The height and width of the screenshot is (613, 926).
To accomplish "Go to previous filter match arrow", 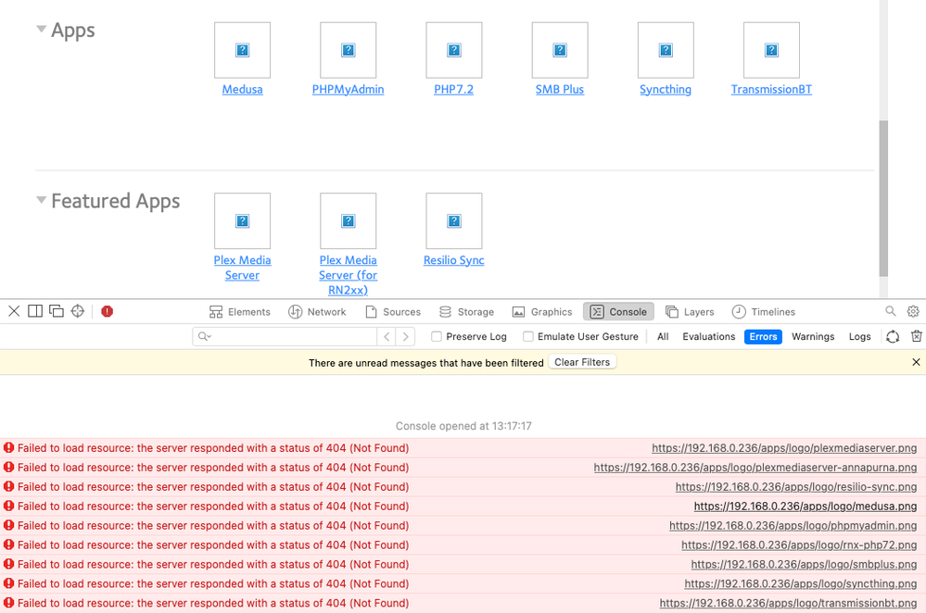I will (387, 336).
